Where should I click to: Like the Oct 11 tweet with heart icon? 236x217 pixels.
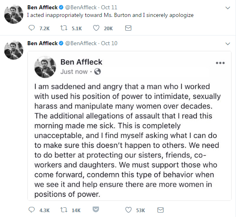[96, 28]
